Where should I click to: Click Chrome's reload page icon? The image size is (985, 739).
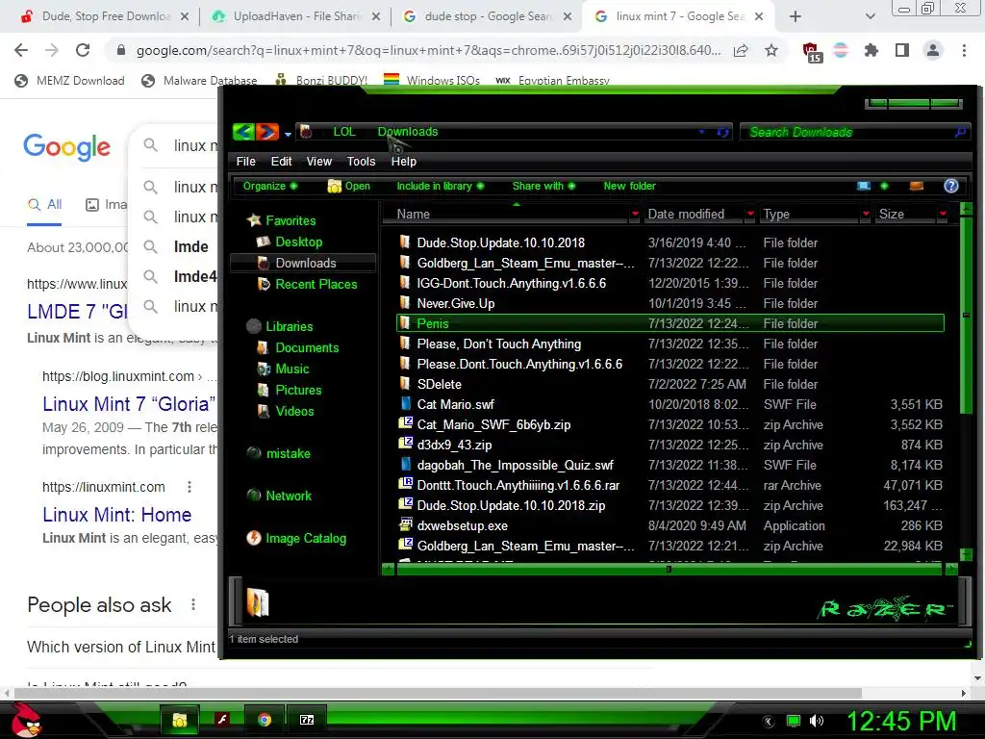83,50
